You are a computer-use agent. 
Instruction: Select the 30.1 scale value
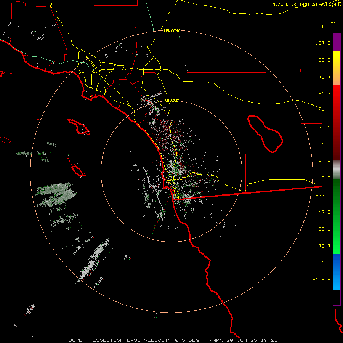tap(324, 128)
